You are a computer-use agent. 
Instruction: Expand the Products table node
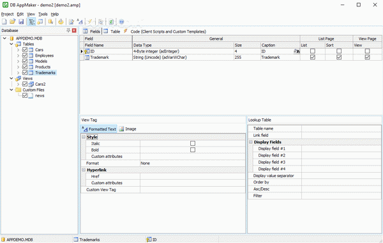click(x=18, y=67)
